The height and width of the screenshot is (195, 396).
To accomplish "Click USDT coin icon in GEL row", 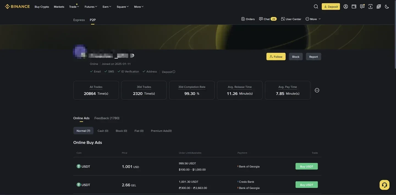I will (x=79, y=185).
